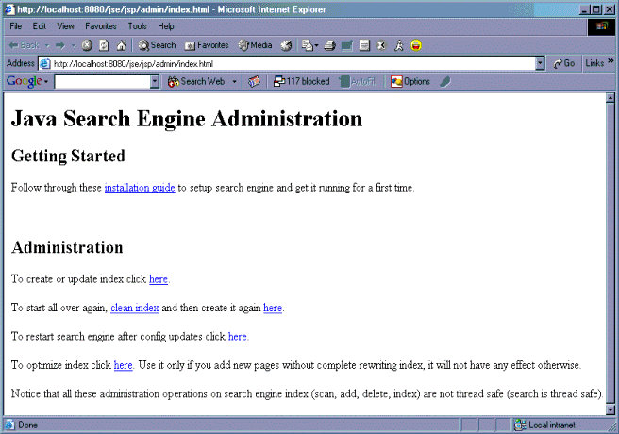
Task: Click Search Web on Google toolbar
Action: (x=196, y=82)
